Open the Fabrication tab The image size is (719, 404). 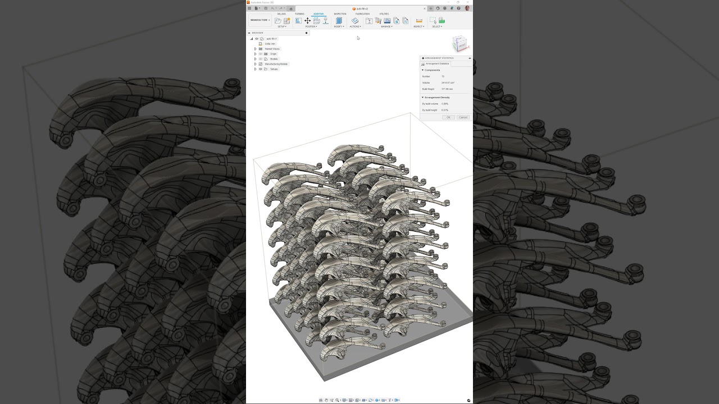[362, 14]
